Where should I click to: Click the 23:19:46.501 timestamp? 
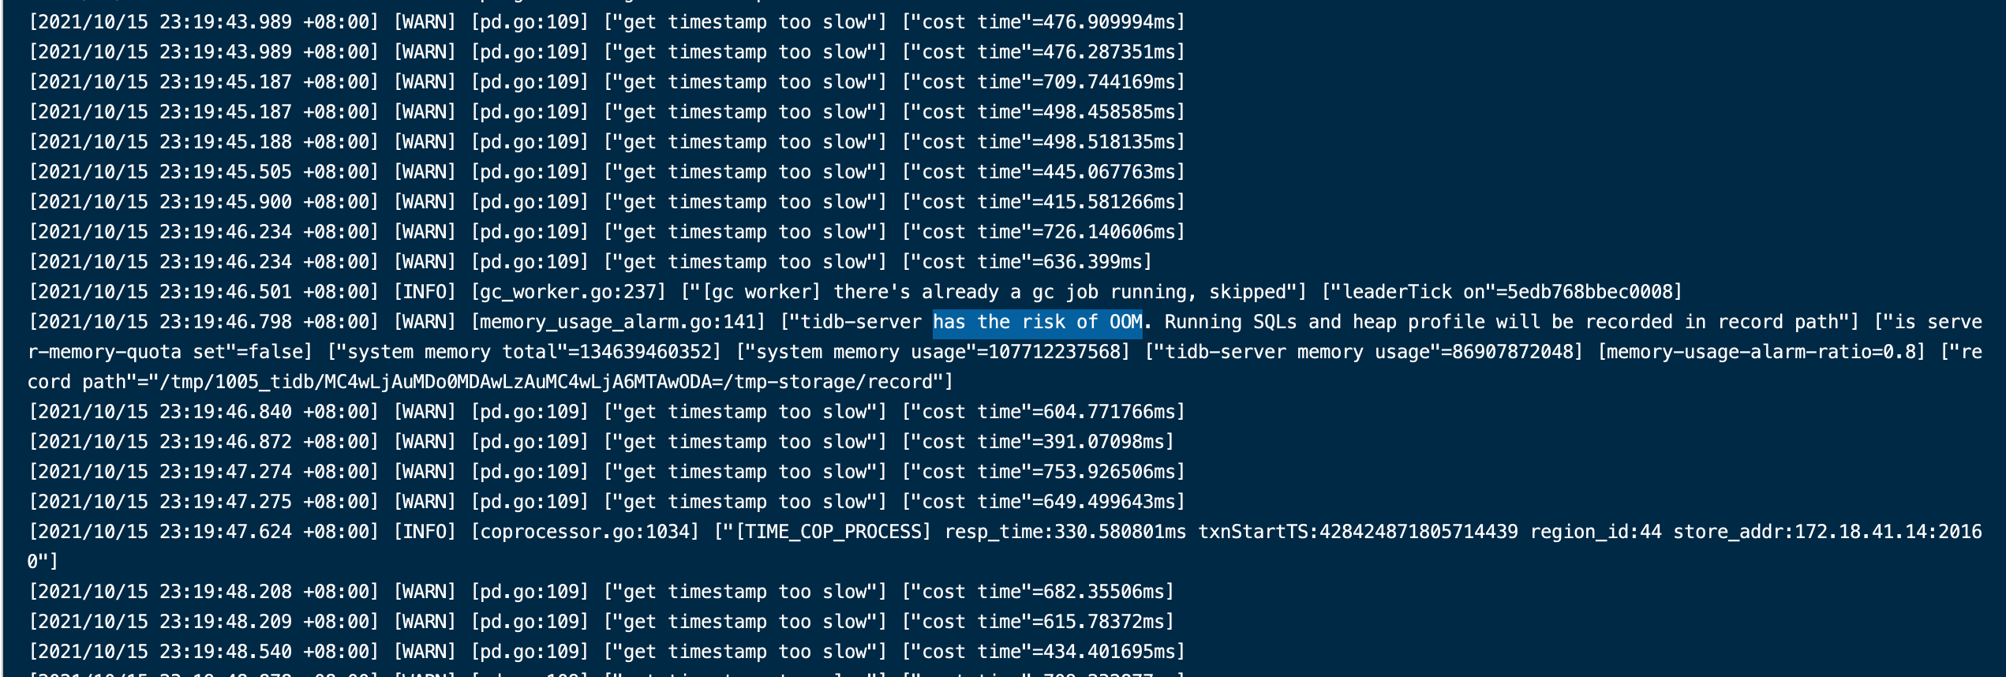[226, 292]
